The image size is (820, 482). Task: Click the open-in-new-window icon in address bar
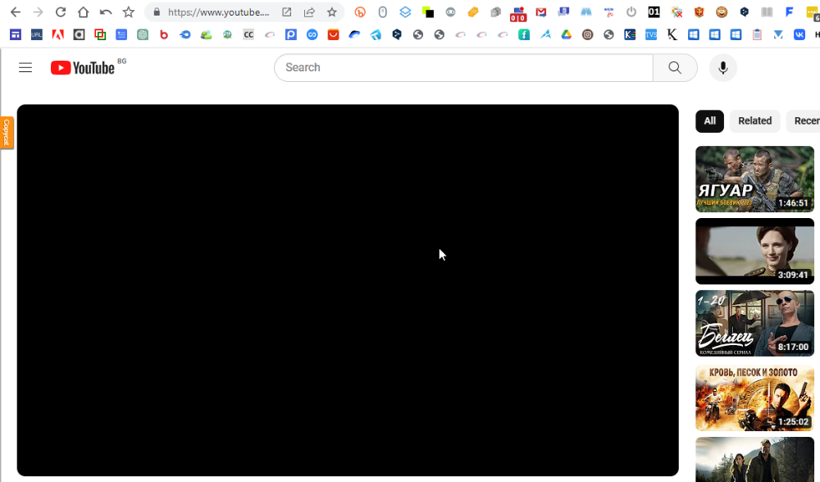click(x=286, y=12)
